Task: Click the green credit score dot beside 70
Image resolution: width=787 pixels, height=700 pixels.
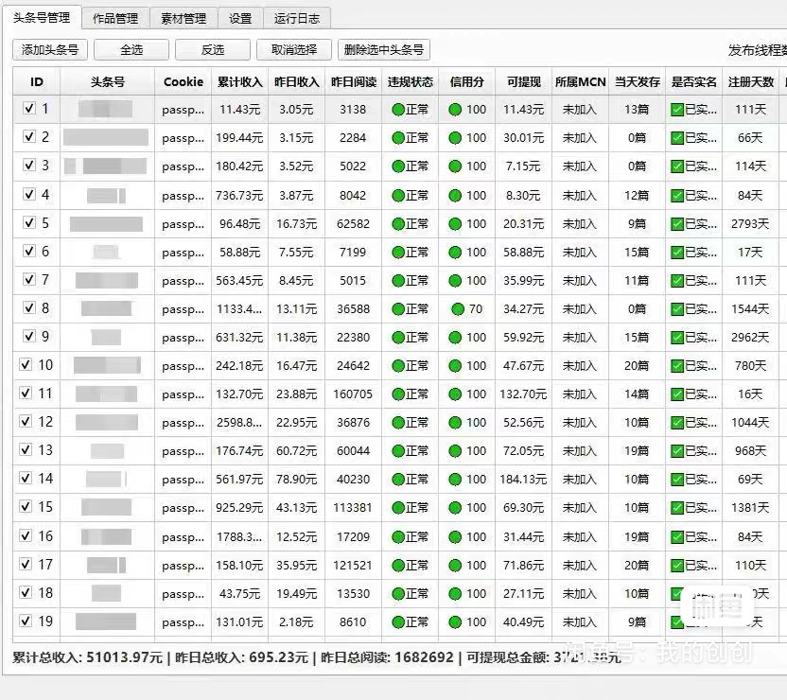Action: click(458, 309)
